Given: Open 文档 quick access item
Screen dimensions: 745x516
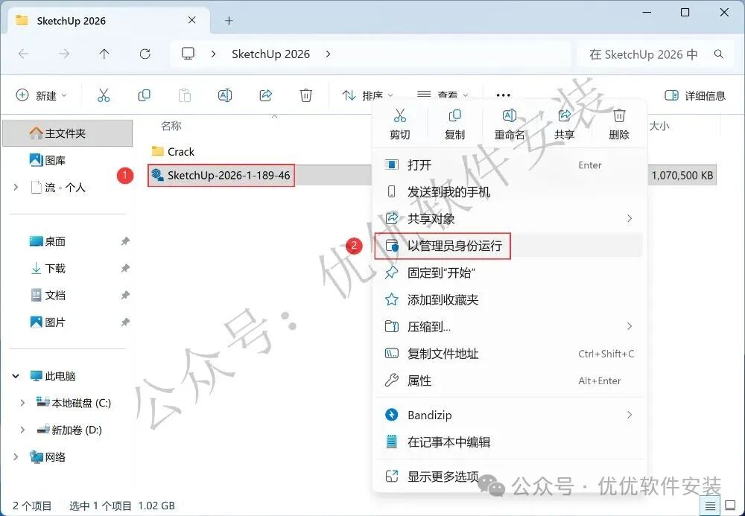Looking at the screenshot, I should pos(48,296).
